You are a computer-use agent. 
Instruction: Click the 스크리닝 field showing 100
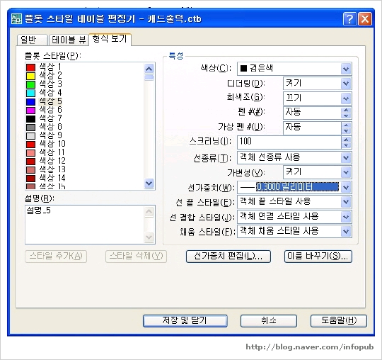click(x=289, y=142)
